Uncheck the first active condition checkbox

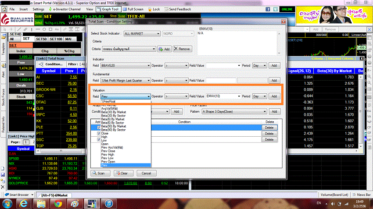coord(99,128)
